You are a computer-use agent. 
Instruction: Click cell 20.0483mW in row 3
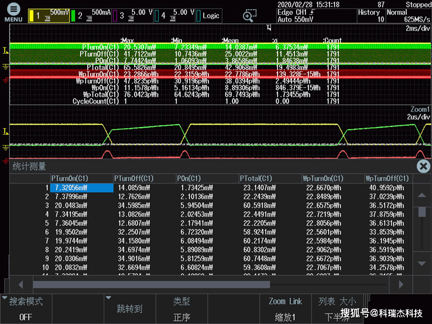[71, 206]
